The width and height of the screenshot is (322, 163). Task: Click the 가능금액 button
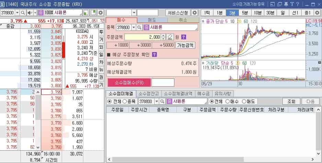click(x=185, y=45)
